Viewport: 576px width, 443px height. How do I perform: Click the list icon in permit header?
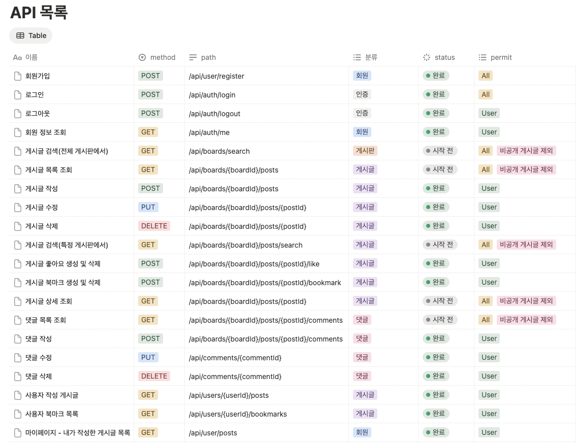click(483, 58)
